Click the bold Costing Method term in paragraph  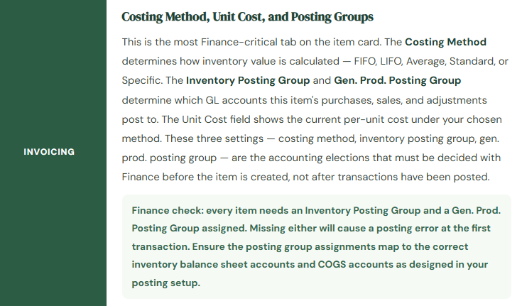(445, 43)
